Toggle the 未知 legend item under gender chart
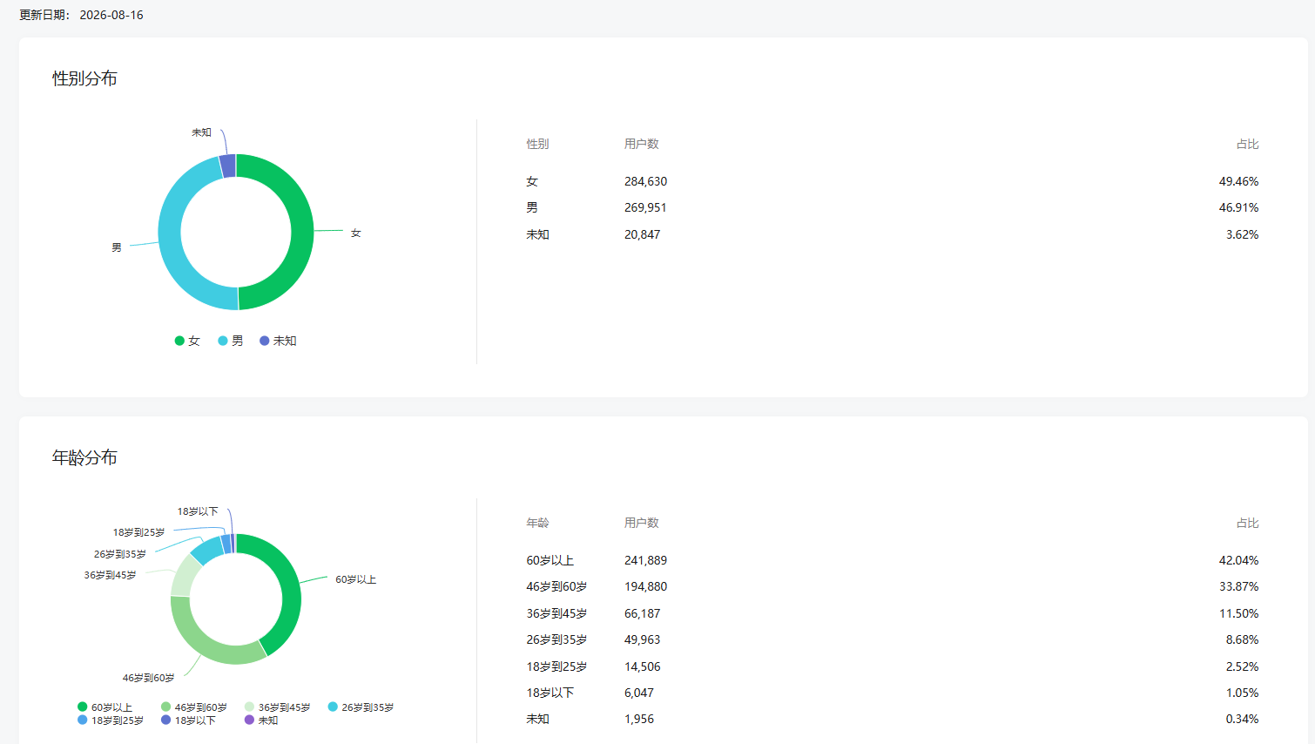The height and width of the screenshot is (744, 1315). click(x=278, y=341)
